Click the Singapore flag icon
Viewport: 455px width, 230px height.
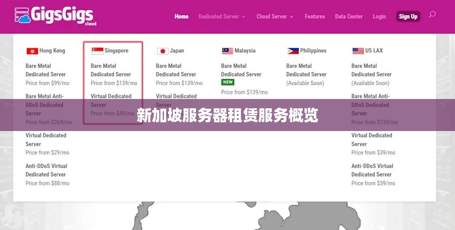97,51
